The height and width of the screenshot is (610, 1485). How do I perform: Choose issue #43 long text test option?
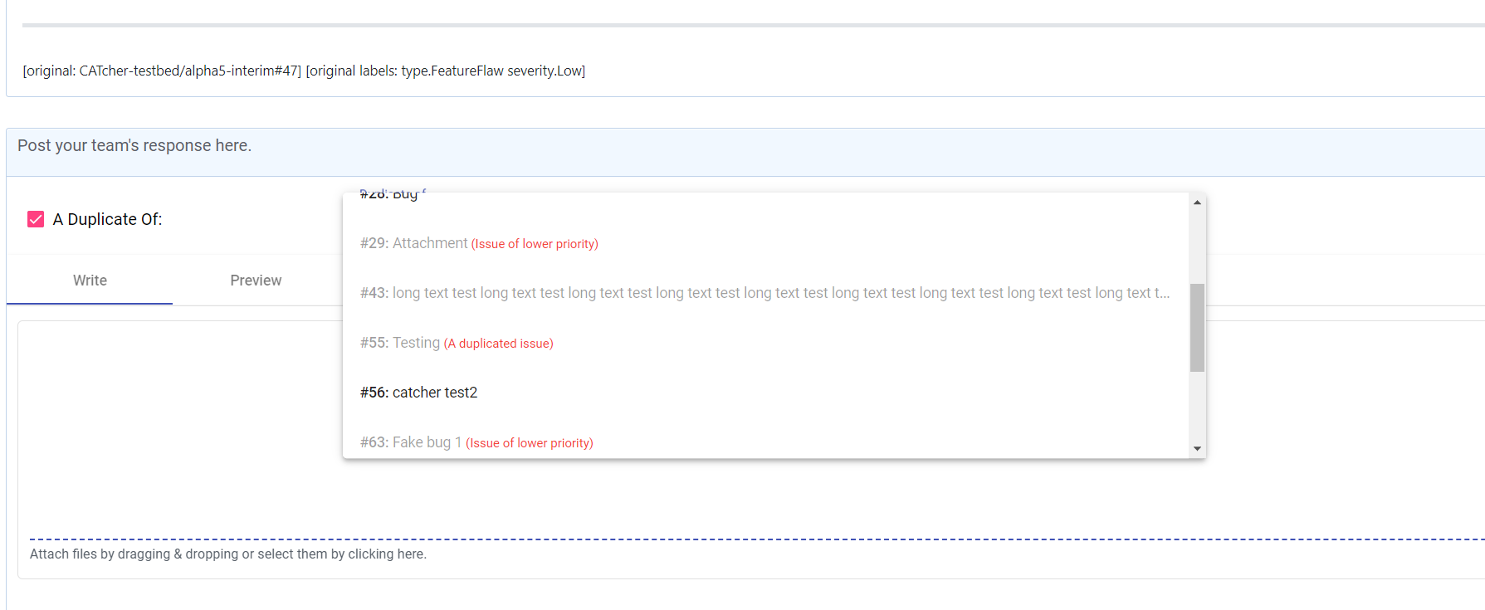point(765,293)
